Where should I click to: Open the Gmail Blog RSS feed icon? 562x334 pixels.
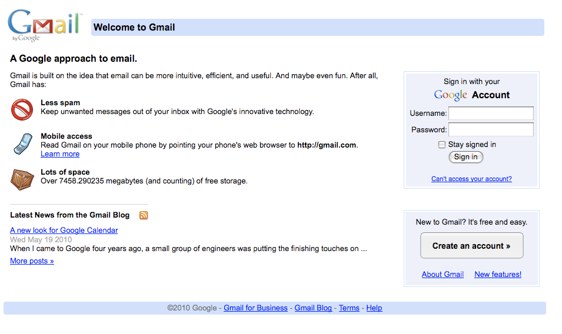tap(144, 215)
